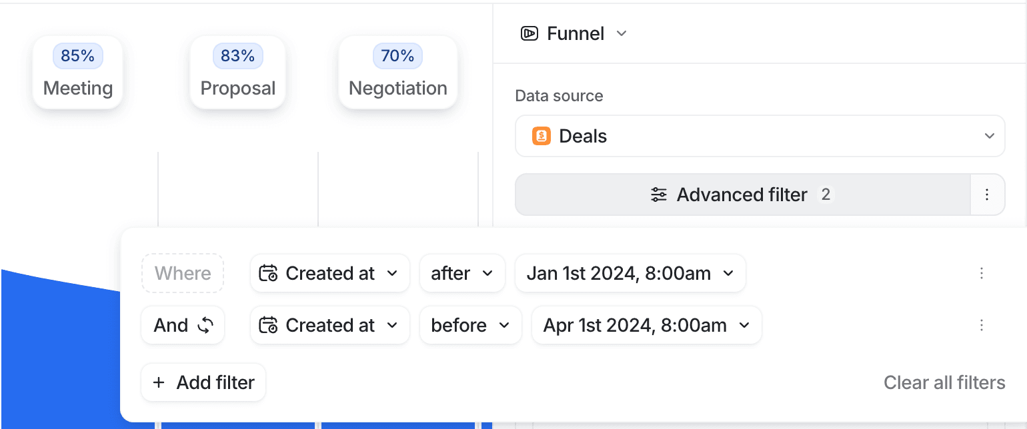Click the orange Deals data source icon
1027x429 pixels.
[541, 136]
